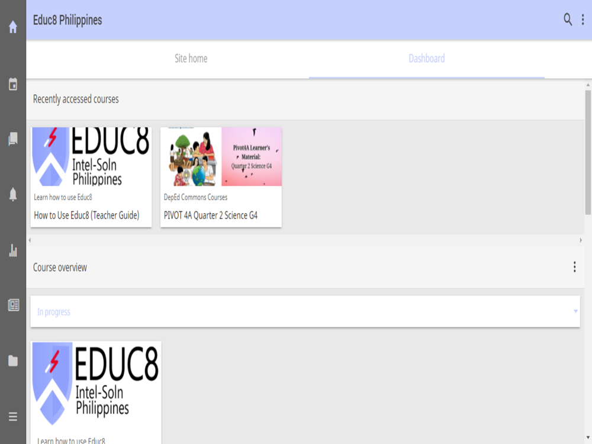
Task: Click the vertical scrollbar down arrow
Action: pyautogui.click(x=588, y=437)
